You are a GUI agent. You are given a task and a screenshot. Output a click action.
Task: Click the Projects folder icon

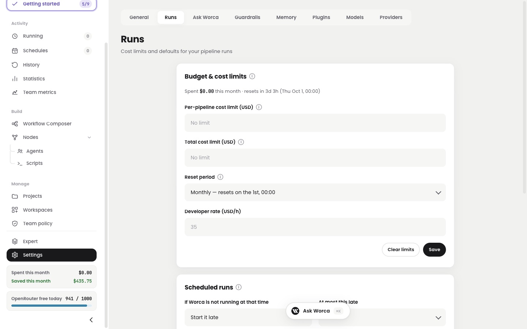[15, 196]
